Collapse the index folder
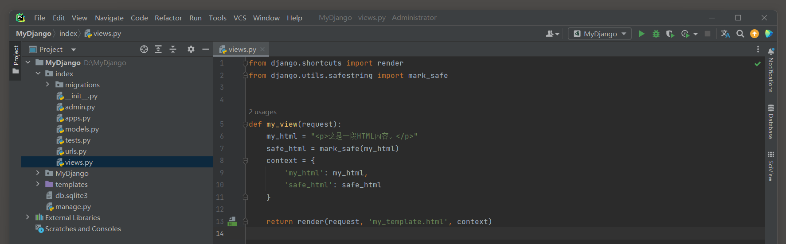Viewport: 786px width, 244px height. [38, 74]
